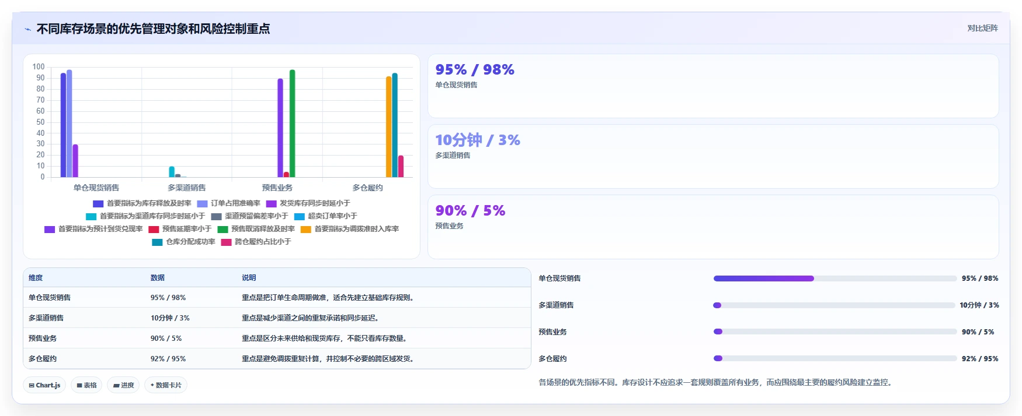Image resolution: width=1022 pixels, height=416 pixels.
Task: Click the tall purple bar in 预售业务 group
Action: [280, 128]
